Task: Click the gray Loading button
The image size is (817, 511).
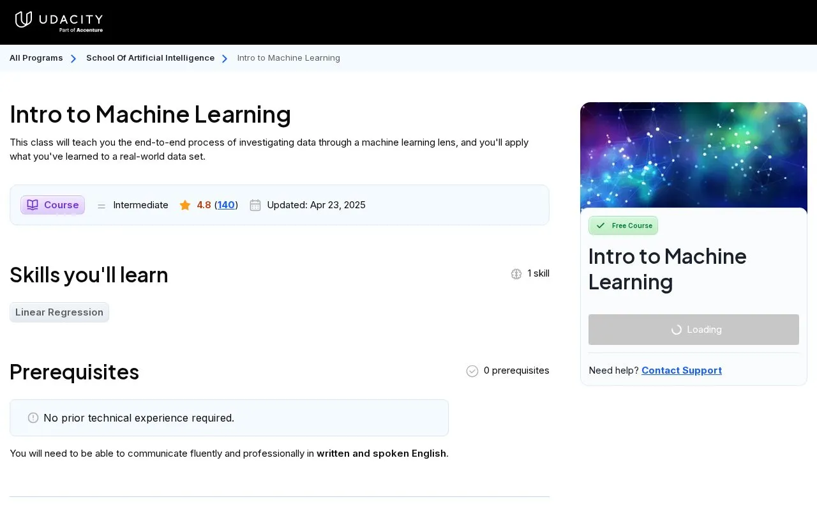Action: point(694,330)
